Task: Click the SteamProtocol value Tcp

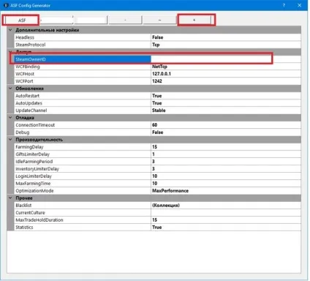Action: click(226, 45)
